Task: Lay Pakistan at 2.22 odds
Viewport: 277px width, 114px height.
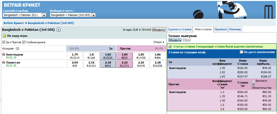Action: (125, 64)
